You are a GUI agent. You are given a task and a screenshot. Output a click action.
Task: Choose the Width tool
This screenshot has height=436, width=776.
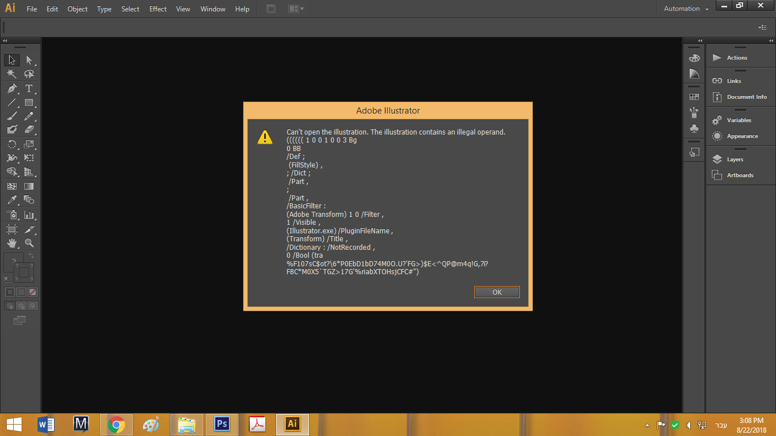pos(12,158)
